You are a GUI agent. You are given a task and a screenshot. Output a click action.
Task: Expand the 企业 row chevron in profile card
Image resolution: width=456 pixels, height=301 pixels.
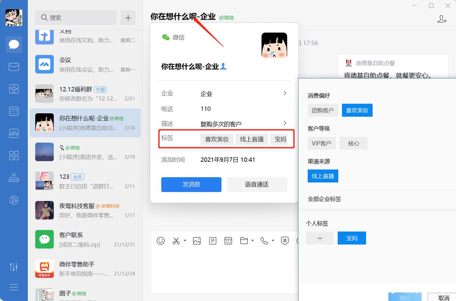pyautogui.click(x=285, y=93)
